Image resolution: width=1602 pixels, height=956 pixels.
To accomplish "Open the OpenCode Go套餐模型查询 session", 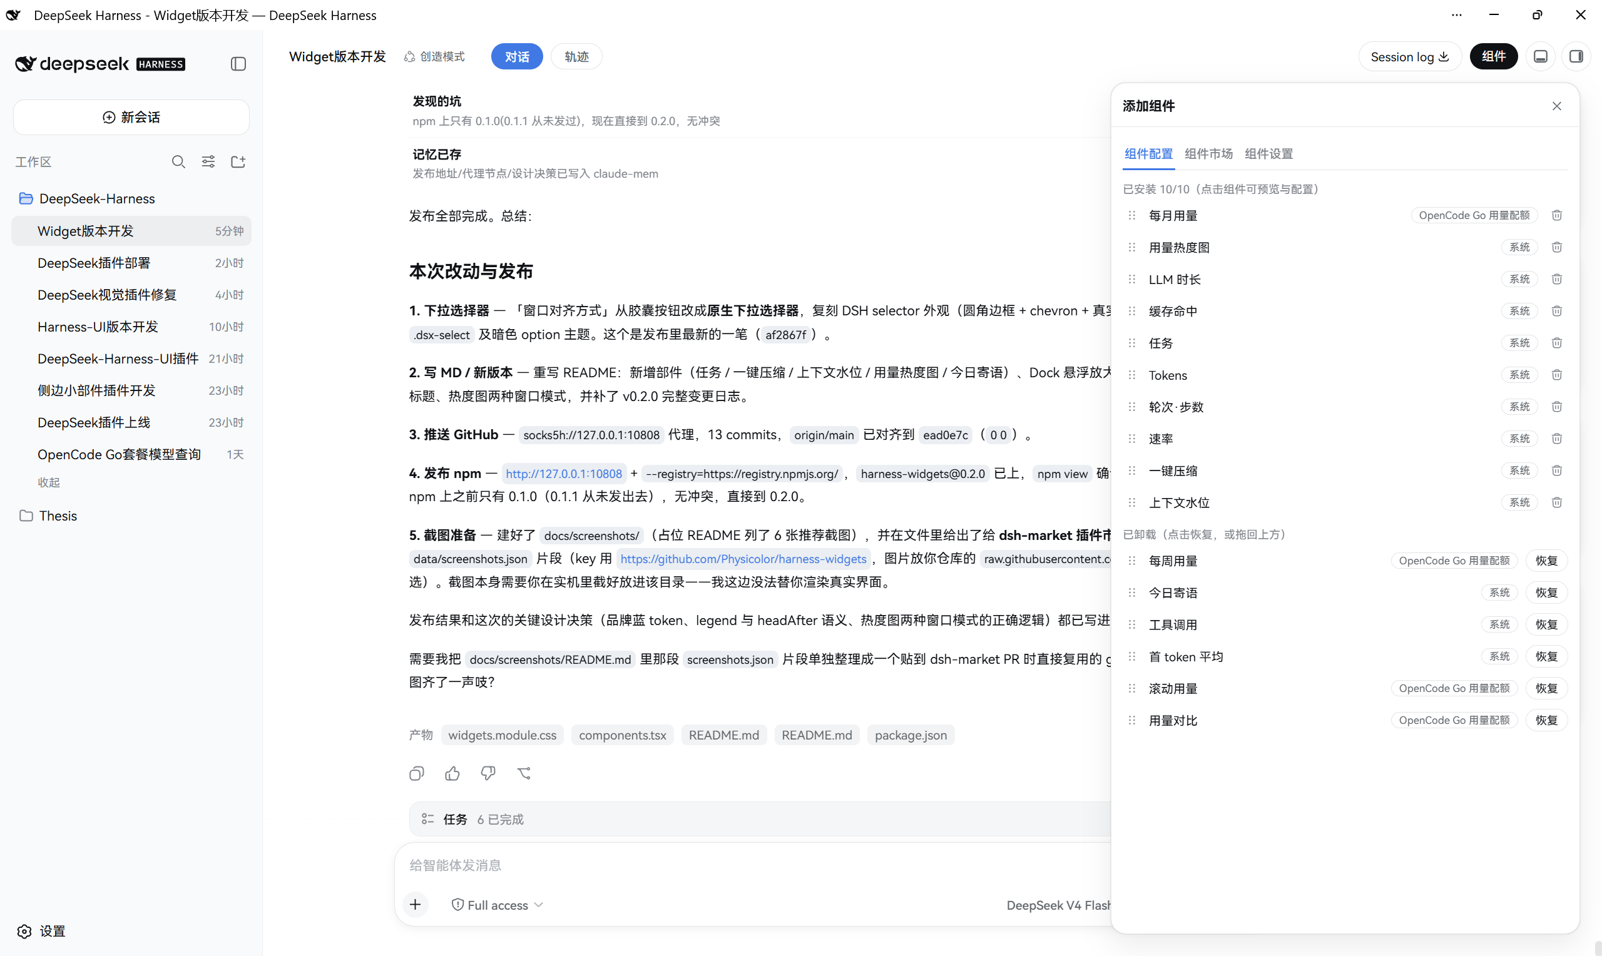I will pyautogui.click(x=131, y=454).
